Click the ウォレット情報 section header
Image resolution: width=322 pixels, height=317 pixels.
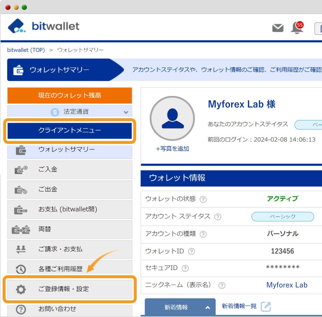[x=231, y=178]
